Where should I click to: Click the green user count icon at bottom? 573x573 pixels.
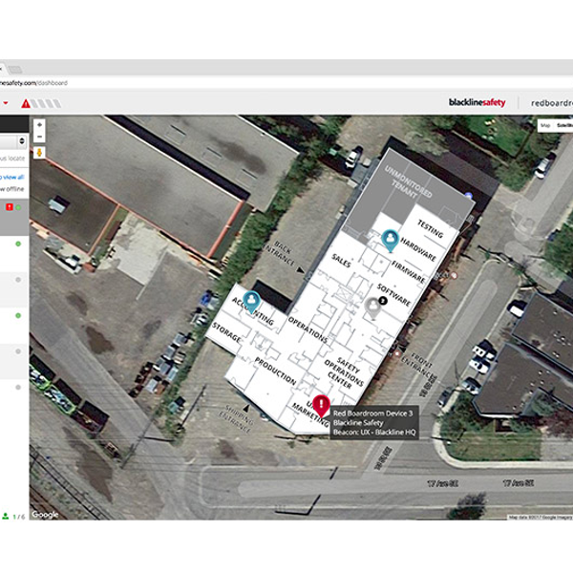6,516
